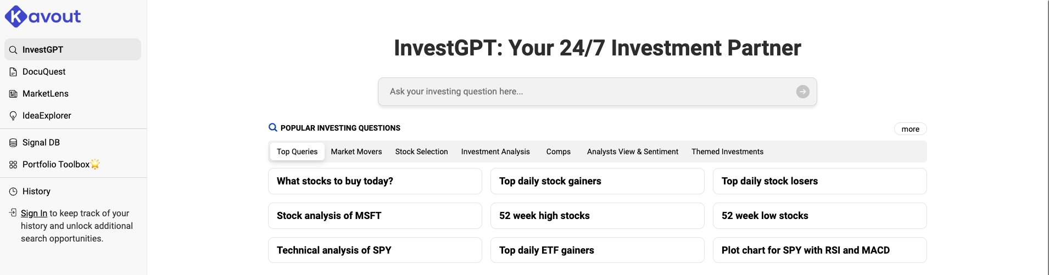
Task: Open IdeaExplorer lightbulb icon
Action: coord(13,116)
